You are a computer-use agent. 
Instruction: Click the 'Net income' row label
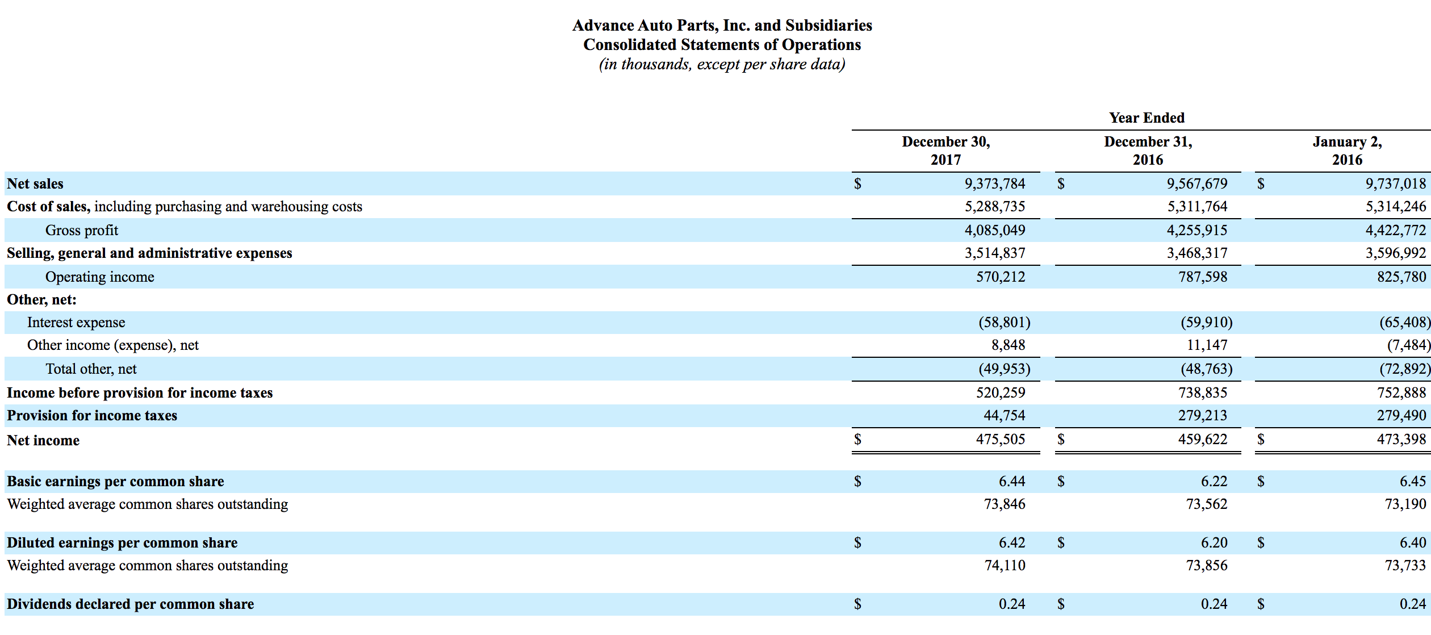pos(43,441)
